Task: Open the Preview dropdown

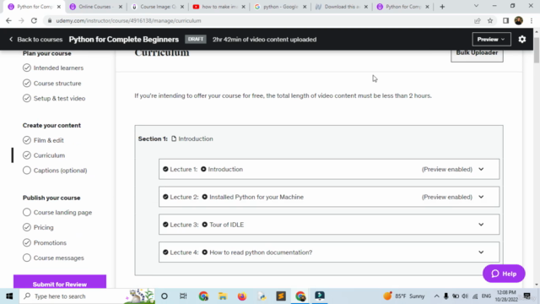Action: 491,40
